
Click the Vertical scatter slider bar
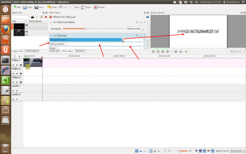click(95, 44)
